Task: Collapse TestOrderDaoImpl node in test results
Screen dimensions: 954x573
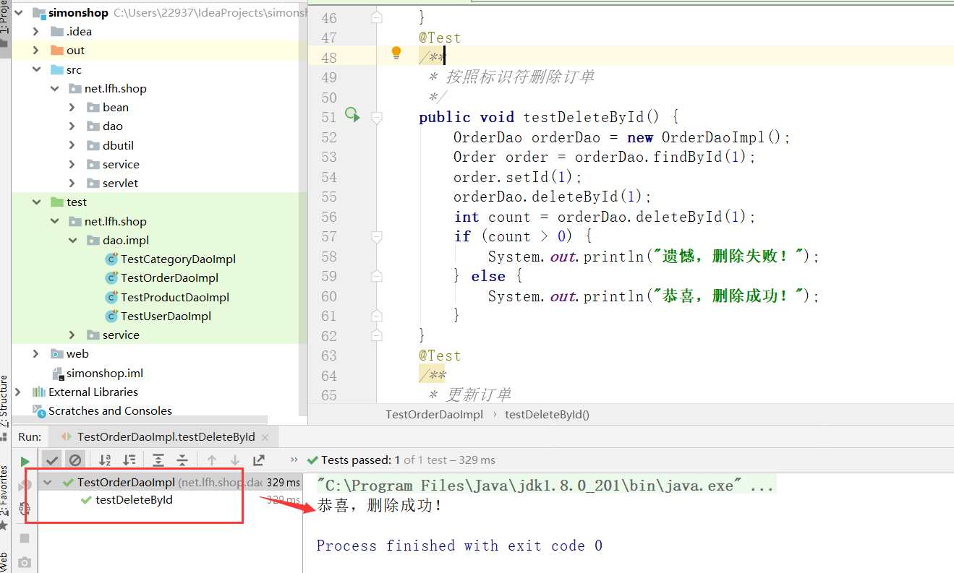Action: click(48, 482)
